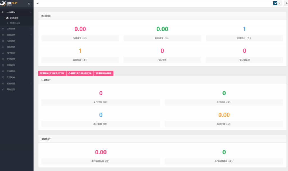Open 管理员设置 under 快捷操作
This screenshot has width=288, height=171.
pyautogui.click(x=15, y=23)
